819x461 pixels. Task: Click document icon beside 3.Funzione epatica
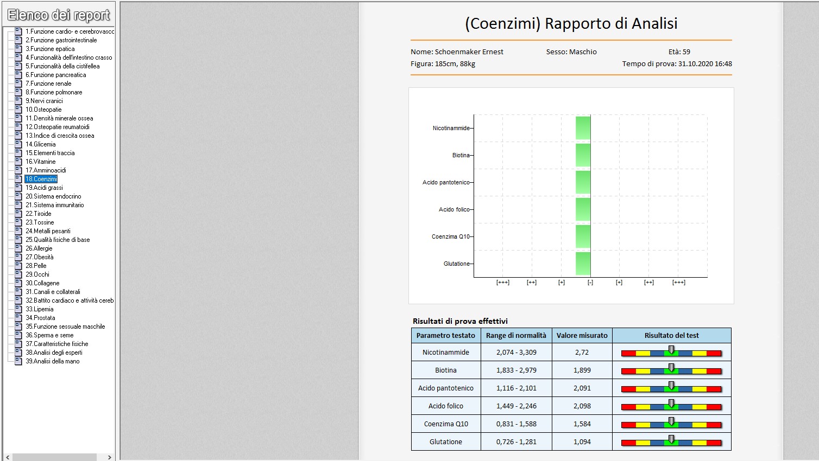pyautogui.click(x=18, y=49)
